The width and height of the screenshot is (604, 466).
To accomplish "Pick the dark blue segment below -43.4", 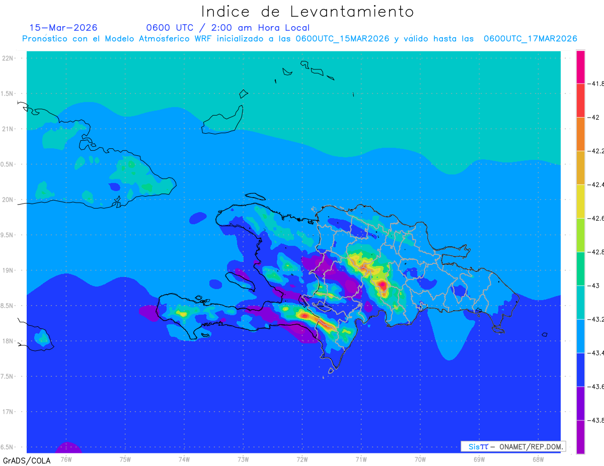I will click(x=580, y=369).
